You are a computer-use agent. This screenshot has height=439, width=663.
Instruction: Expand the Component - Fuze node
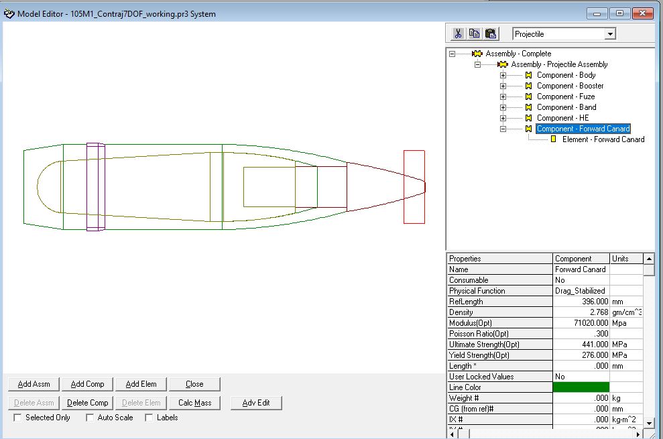503,97
